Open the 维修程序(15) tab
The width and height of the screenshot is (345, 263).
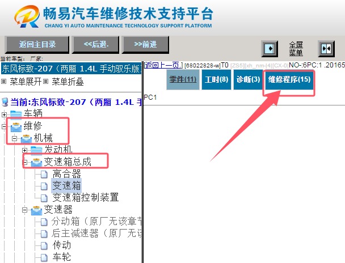click(289, 79)
